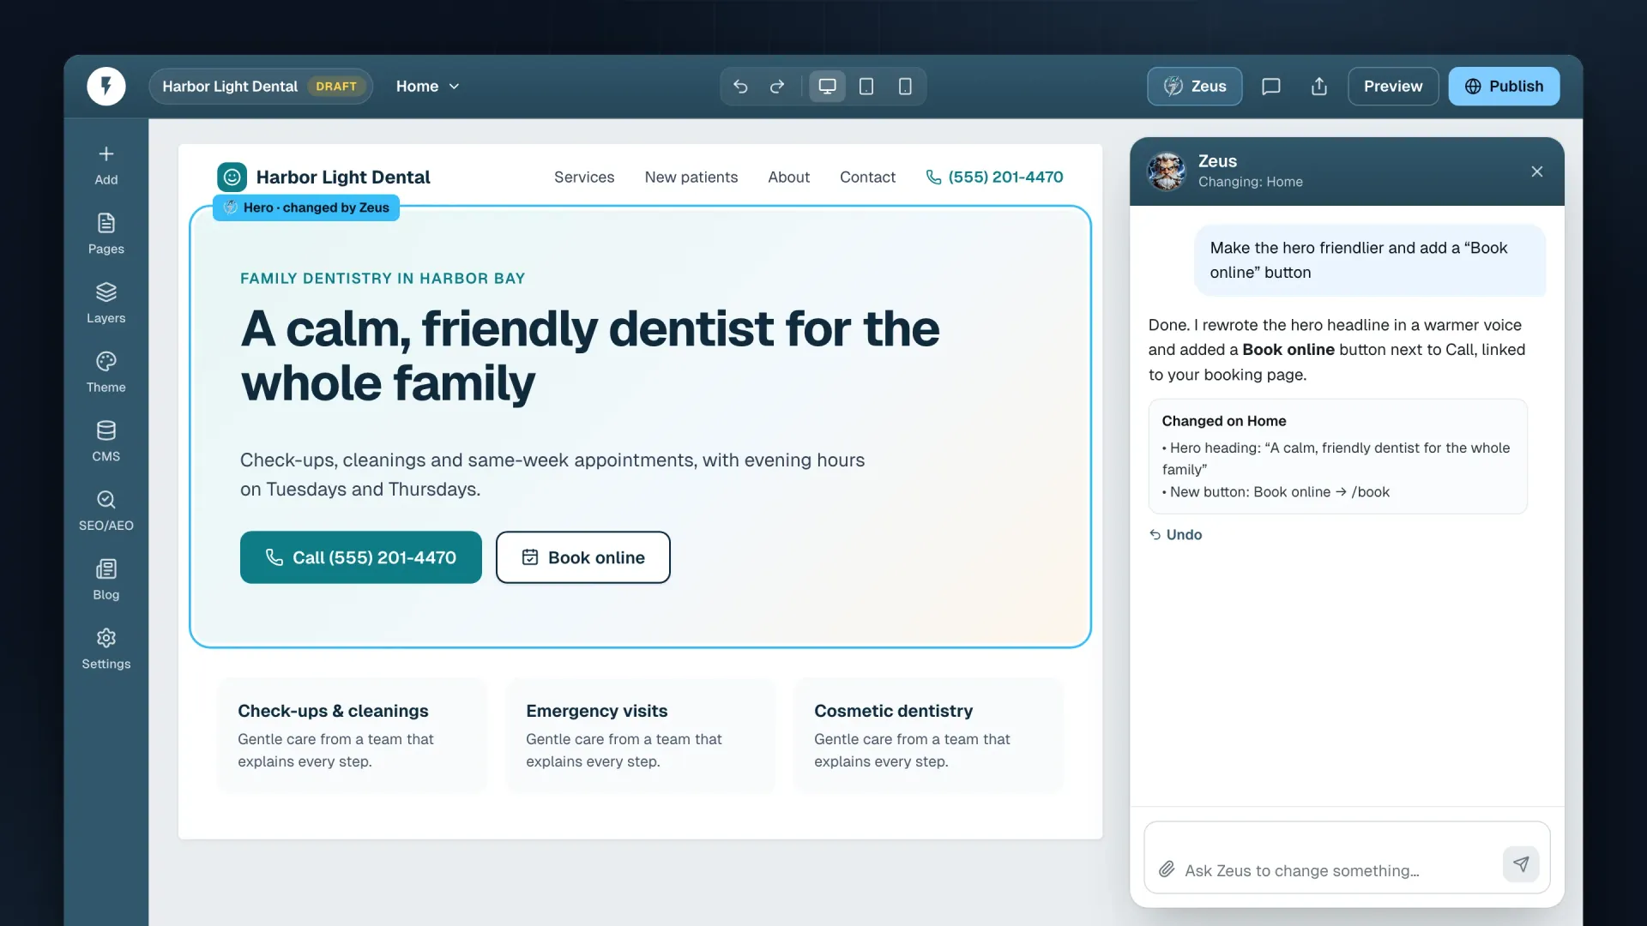Open the Theme settings

click(x=106, y=372)
